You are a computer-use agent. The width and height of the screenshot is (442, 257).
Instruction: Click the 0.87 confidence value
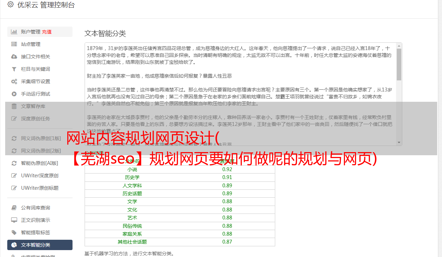[227, 242]
